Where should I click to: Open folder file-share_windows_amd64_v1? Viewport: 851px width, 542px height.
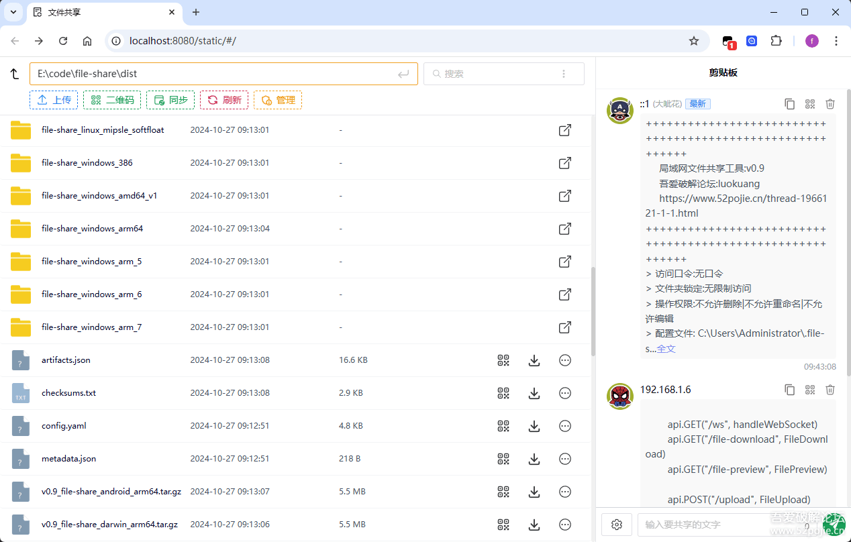click(x=99, y=196)
